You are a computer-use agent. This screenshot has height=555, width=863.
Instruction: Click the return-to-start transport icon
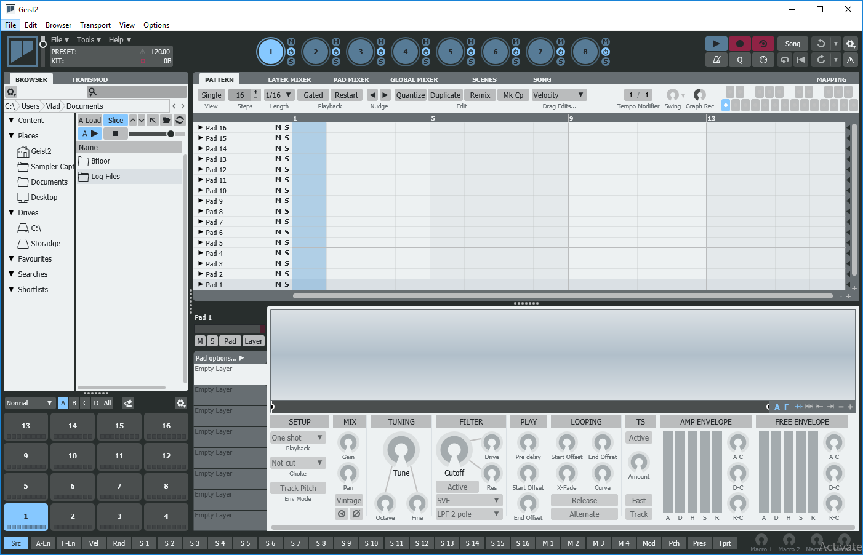coord(800,60)
